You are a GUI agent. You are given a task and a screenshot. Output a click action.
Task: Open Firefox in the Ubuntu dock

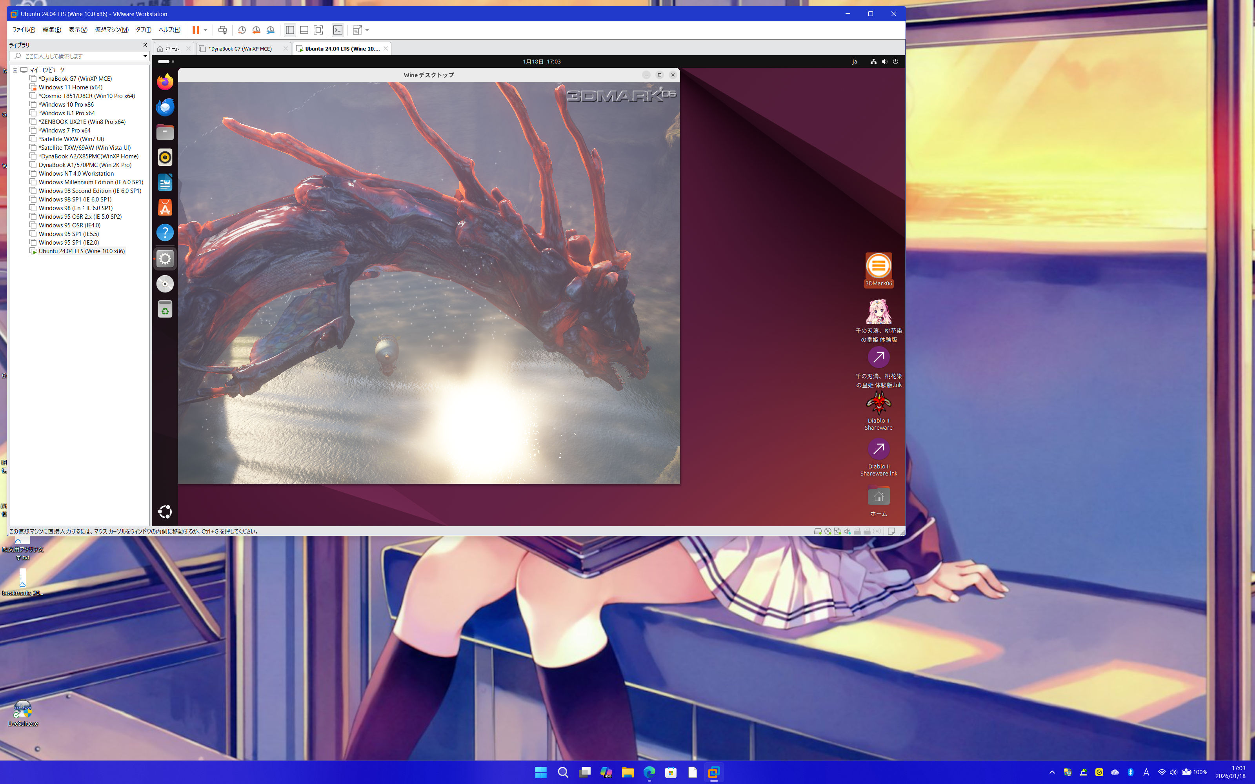(x=165, y=82)
